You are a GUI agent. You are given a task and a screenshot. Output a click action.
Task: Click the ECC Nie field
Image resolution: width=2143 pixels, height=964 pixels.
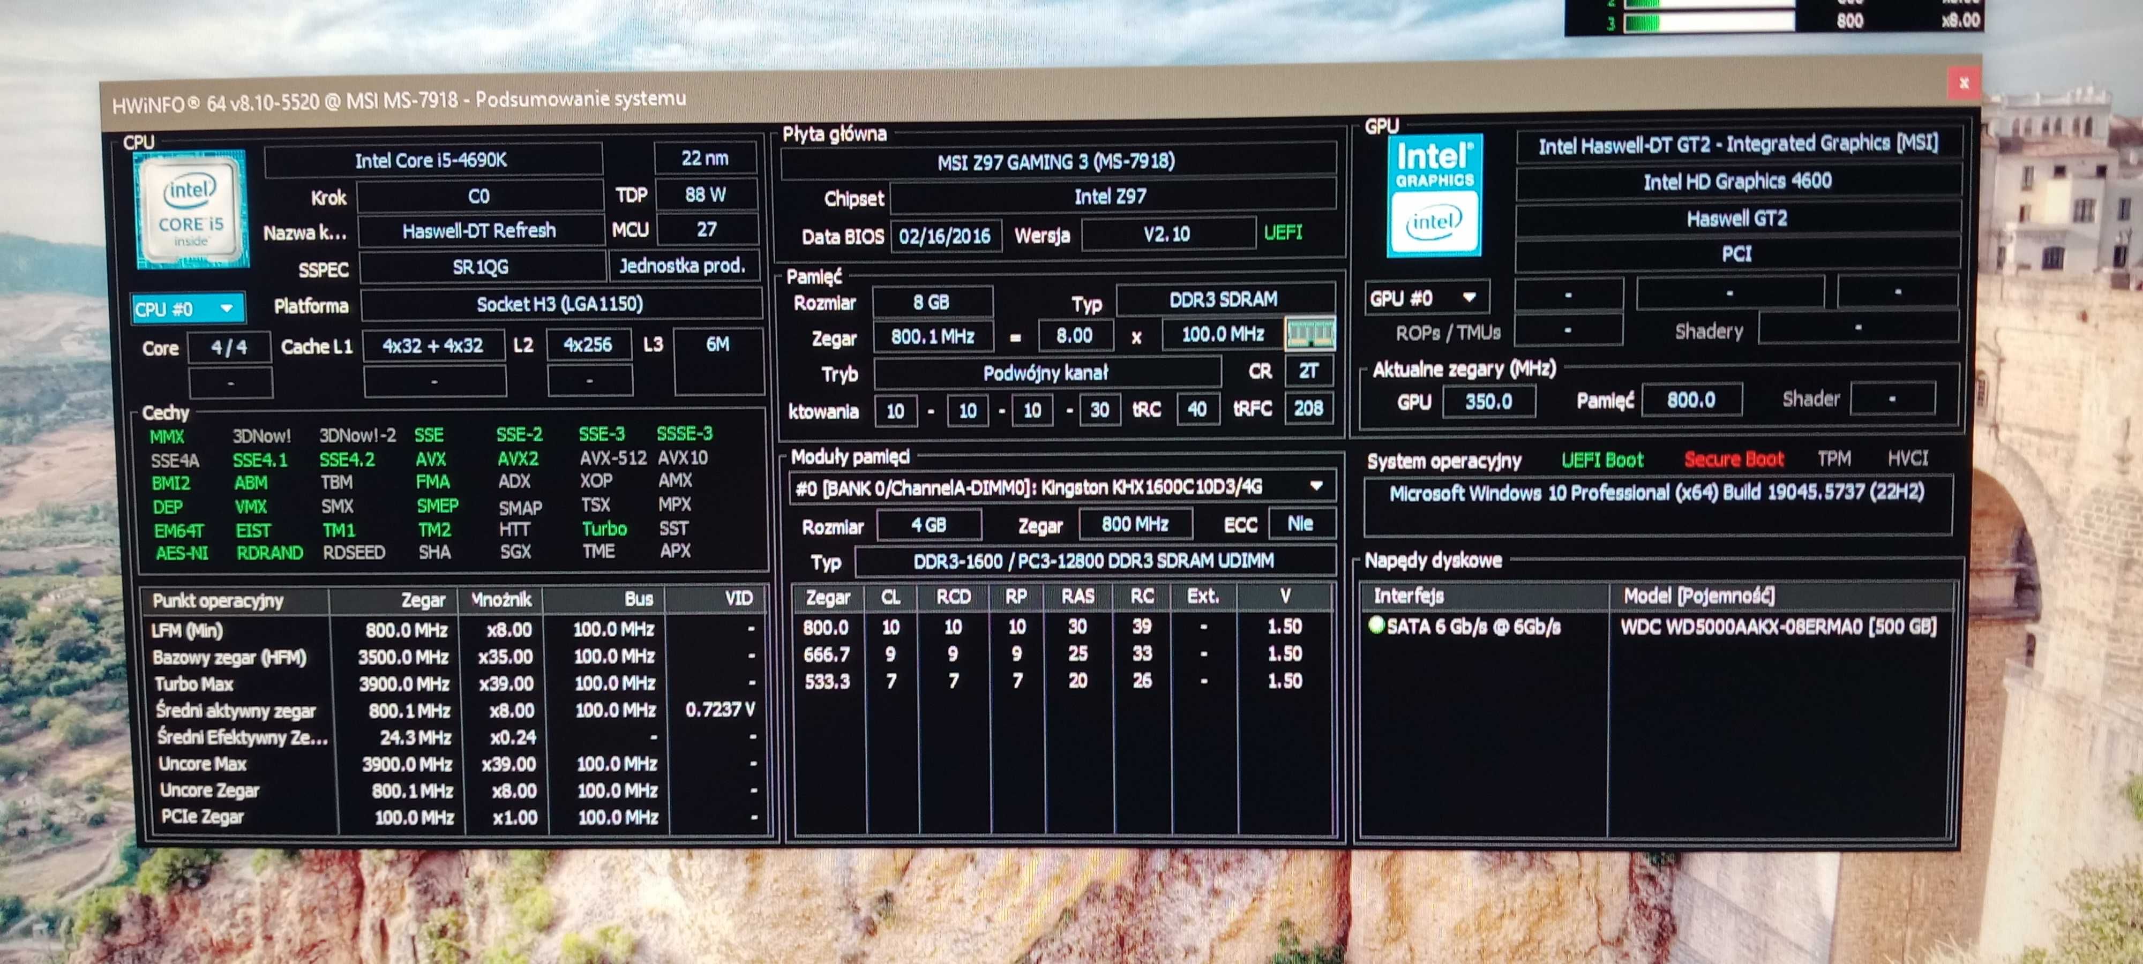tap(1301, 523)
